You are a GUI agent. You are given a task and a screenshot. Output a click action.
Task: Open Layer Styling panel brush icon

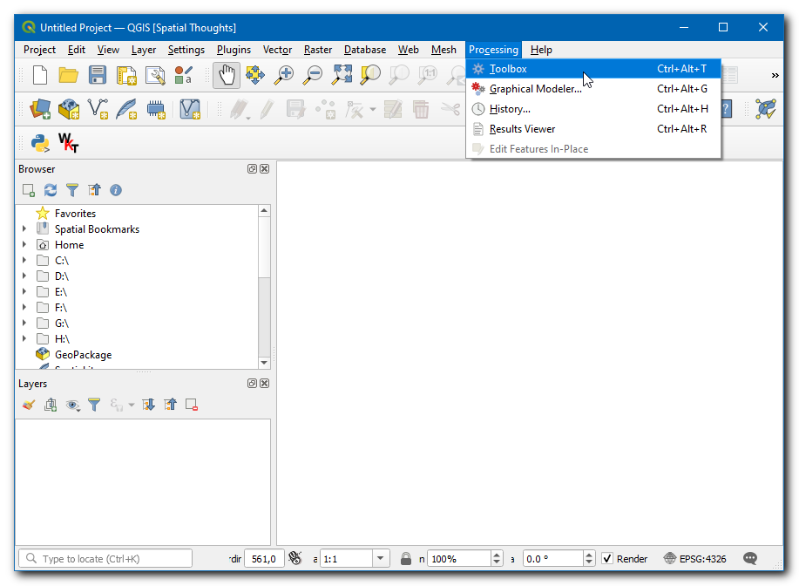[x=29, y=405]
